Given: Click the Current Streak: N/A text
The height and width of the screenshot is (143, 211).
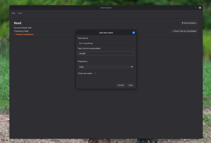Looking at the screenshot, I should click(x=23, y=28).
